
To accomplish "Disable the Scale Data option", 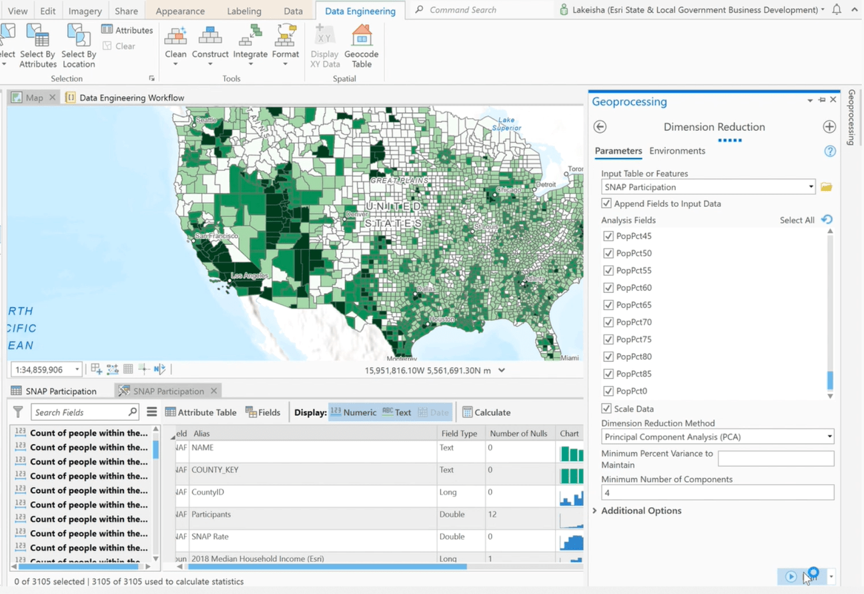I will (606, 408).
